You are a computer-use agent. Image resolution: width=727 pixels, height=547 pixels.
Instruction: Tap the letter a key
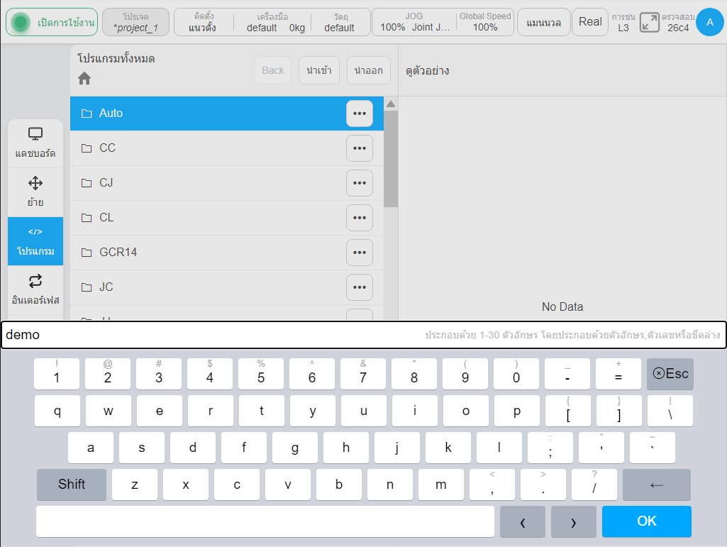[90, 448]
